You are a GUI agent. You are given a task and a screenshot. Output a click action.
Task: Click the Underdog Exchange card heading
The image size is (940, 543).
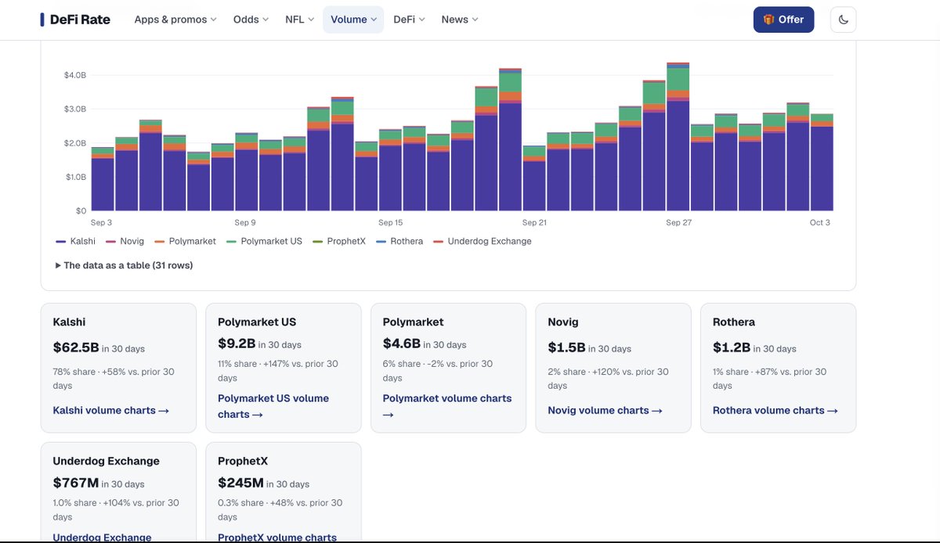[x=106, y=461]
